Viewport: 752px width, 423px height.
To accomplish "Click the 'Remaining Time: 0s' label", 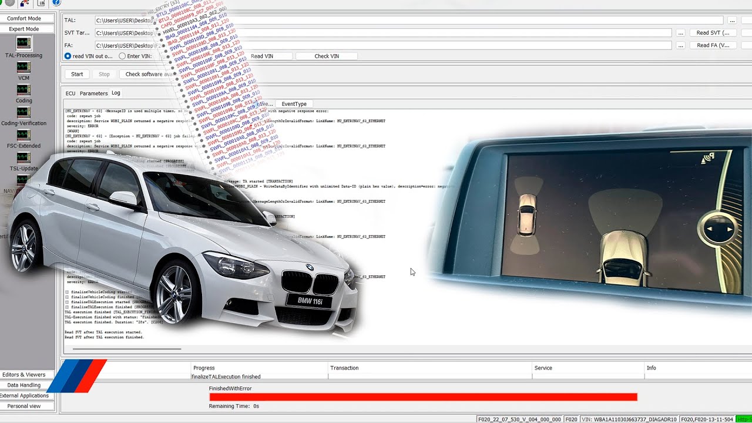I will click(234, 406).
